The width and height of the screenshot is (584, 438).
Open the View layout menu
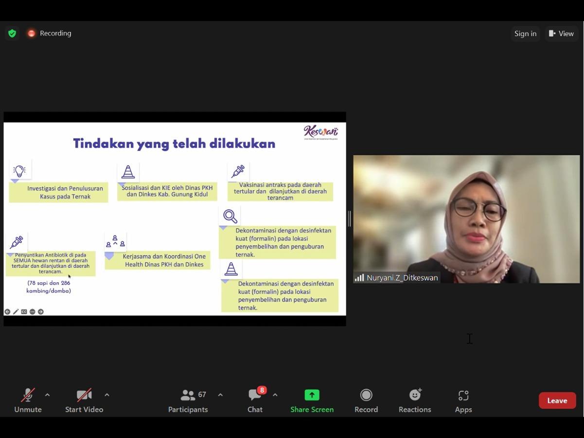click(561, 34)
